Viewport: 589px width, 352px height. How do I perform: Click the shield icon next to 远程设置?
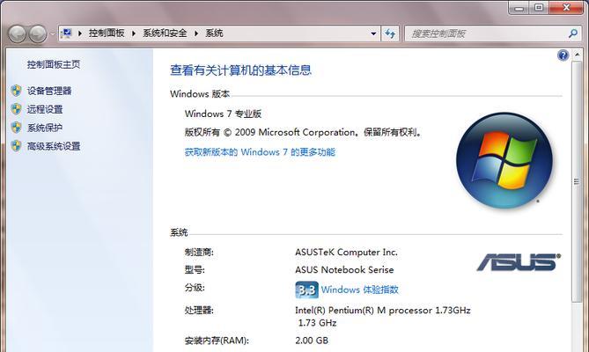click(x=16, y=109)
